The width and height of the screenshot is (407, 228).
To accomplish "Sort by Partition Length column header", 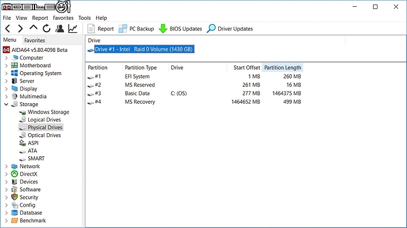I will [283, 68].
